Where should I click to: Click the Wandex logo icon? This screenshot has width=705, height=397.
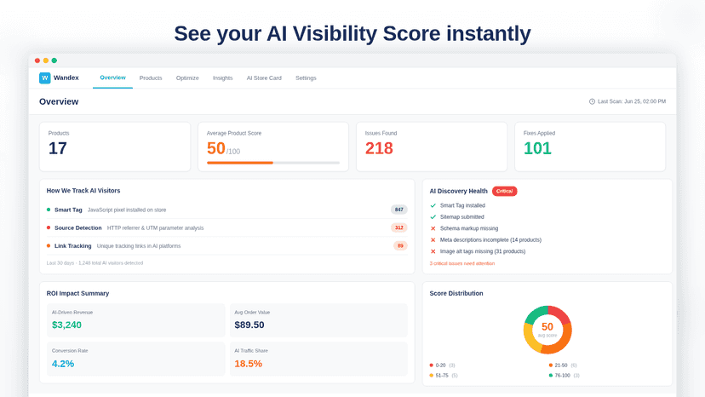[45, 78]
